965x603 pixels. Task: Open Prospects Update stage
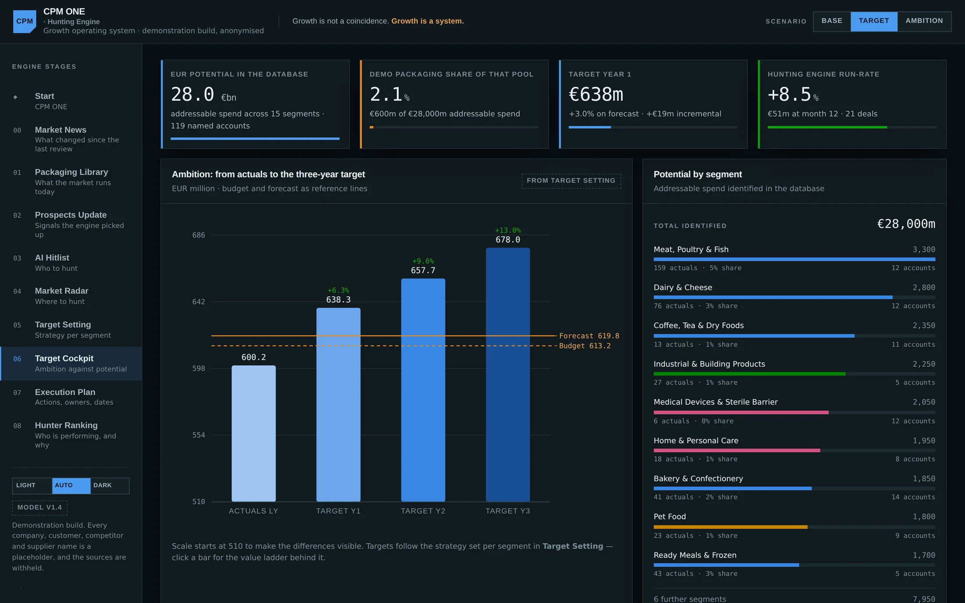(x=71, y=224)
